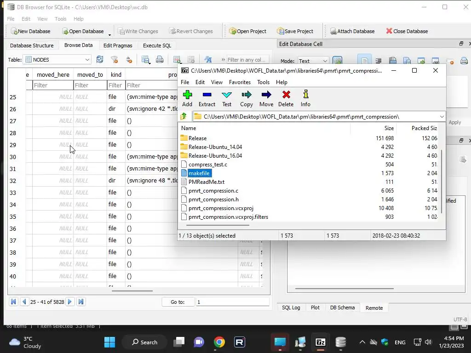
Task: Expand the 7-Zip address path dropdown
Action: click(442, 116)
